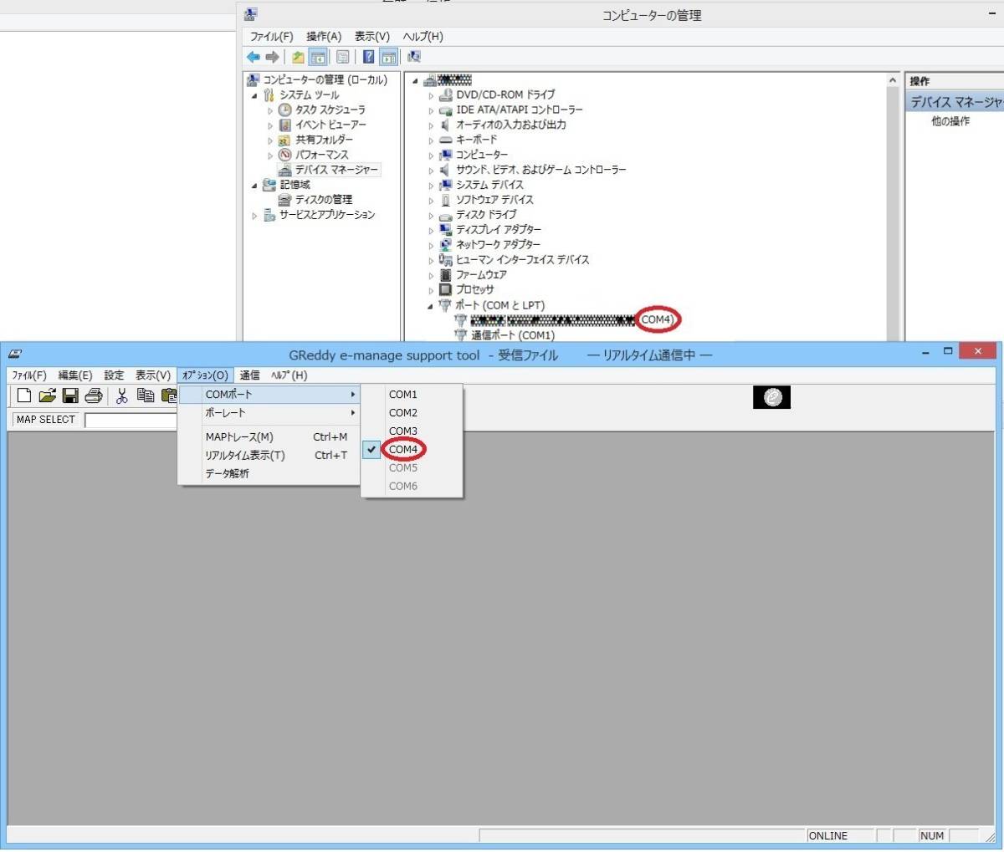Click the blue Back arrow in Computer Management
Screen dimensions: 1004x852
click(x=253, y=57)
